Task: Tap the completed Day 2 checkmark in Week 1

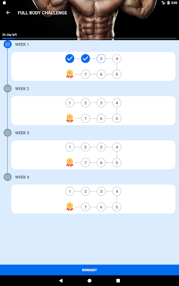Action: (86, 58)
